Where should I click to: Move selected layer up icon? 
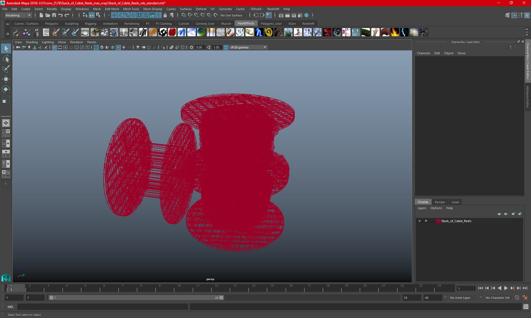(x=499, y=214)
